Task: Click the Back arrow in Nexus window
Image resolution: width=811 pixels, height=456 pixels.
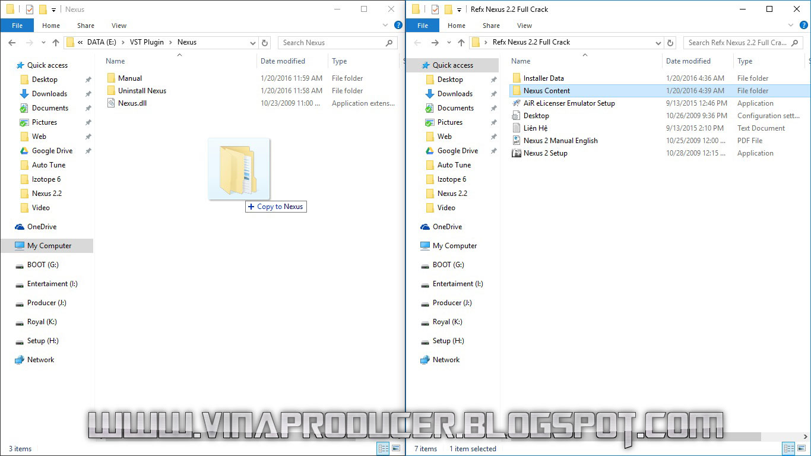Action: [12, 43]
